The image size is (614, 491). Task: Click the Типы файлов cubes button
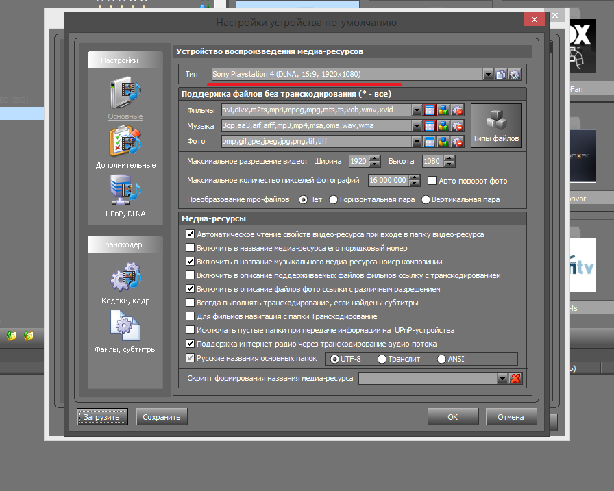pyautogui.click(x=496, y=125)
